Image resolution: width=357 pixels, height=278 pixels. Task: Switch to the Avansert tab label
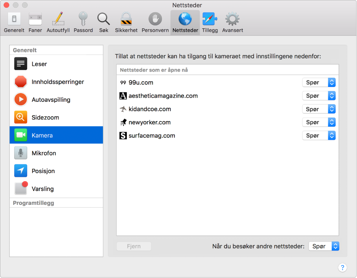coord(232,30)
